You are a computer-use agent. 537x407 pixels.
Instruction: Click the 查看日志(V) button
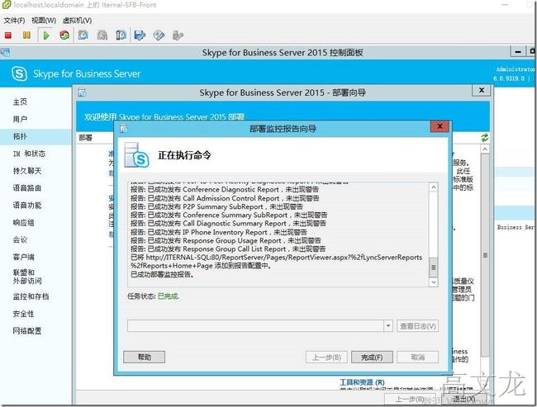click(x=417, y=326)
